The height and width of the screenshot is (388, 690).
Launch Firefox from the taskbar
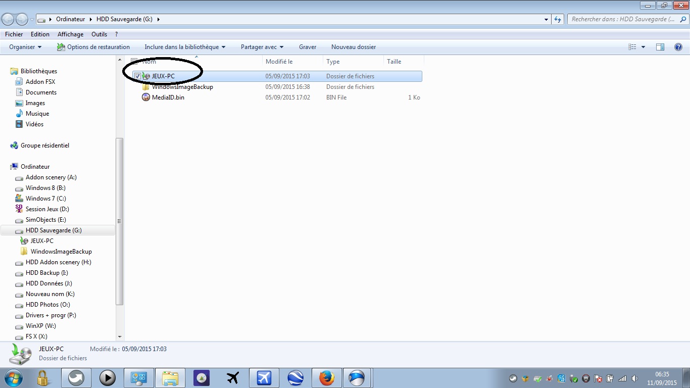(327, 378)
